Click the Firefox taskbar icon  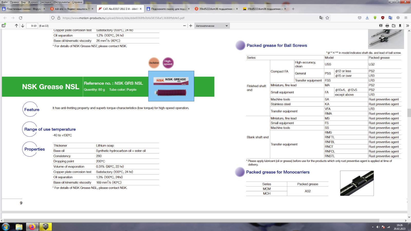tap(32, 227)
